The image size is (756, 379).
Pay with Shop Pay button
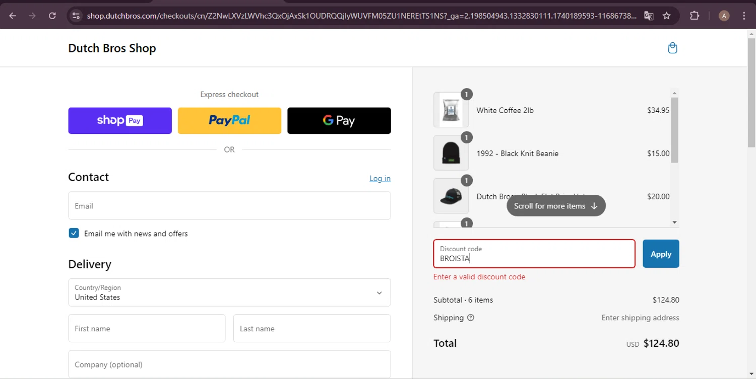[x=120, y=121]
